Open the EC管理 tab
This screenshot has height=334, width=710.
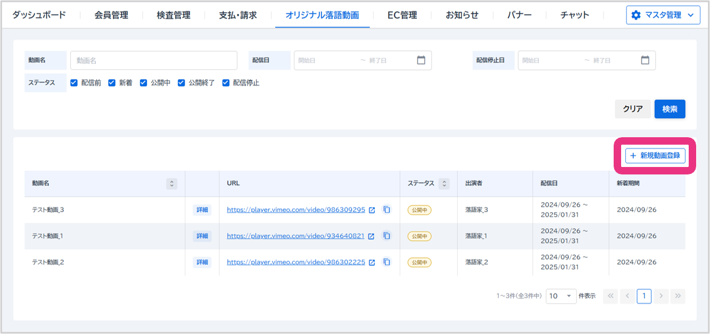tap(402, 15)
